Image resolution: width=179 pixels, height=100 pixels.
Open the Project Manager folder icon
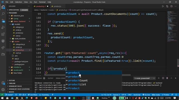pos(3,54)
